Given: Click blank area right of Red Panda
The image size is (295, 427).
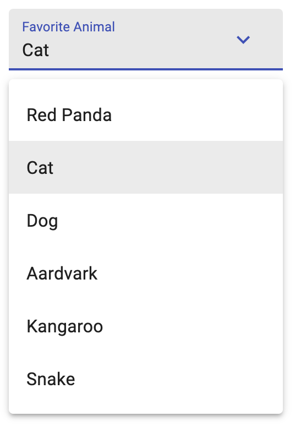Looking at the screenshot, I should pyautogui.click(x=197, y=114).
